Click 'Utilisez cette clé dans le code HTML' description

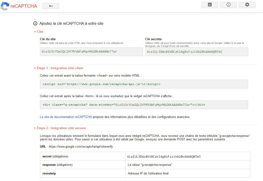pos(82,43)
